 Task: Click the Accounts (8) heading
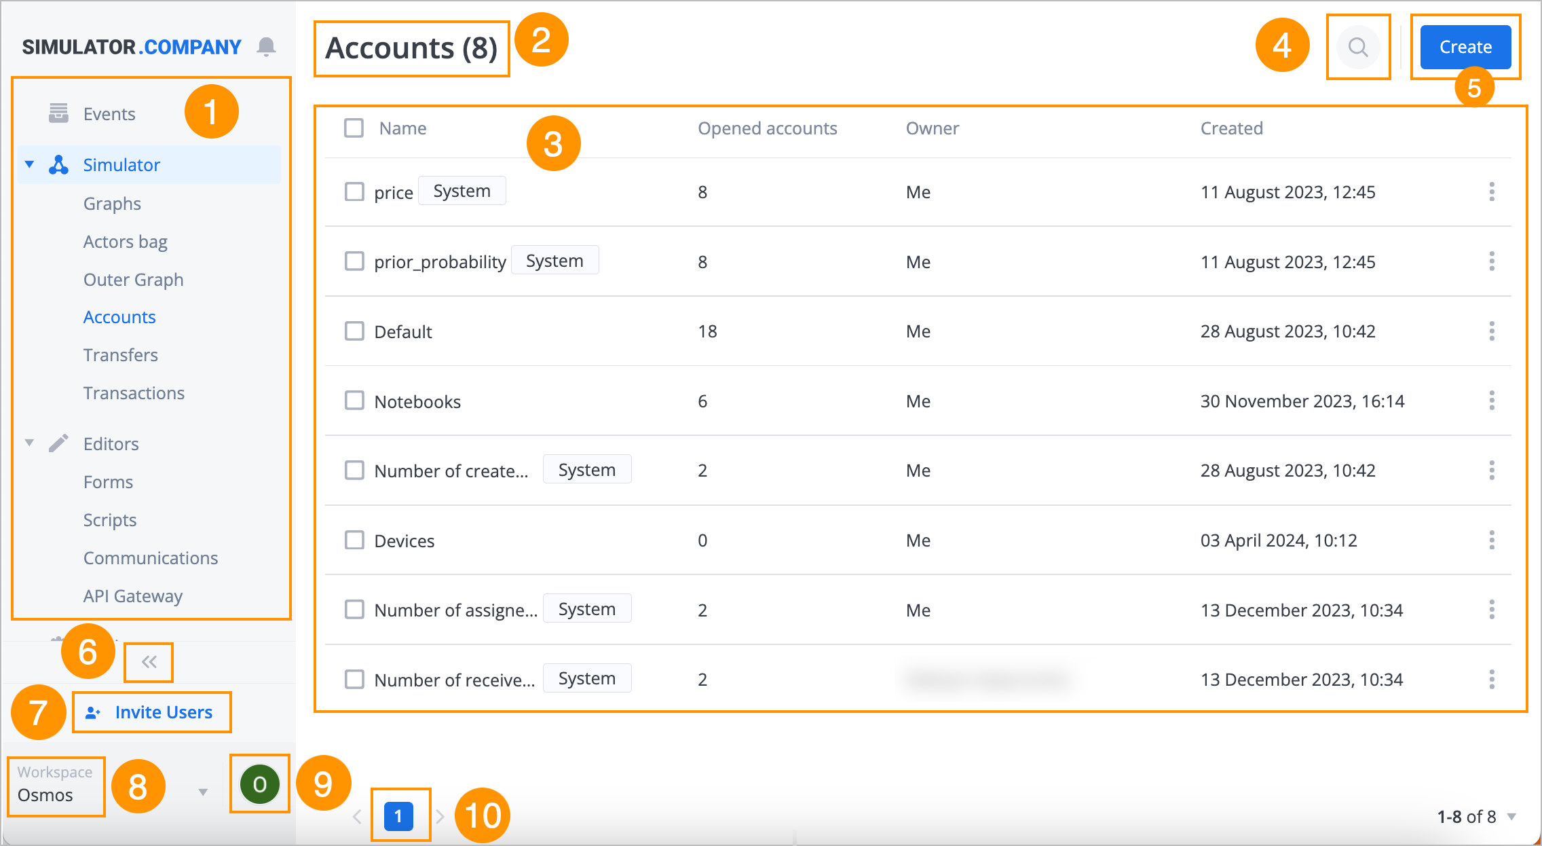(411, 48)
